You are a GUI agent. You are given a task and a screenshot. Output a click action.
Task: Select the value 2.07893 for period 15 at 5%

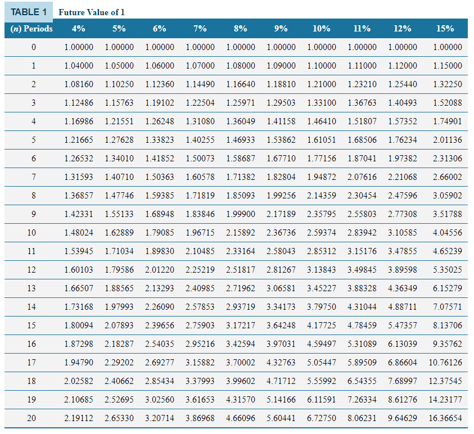(119, 326)
